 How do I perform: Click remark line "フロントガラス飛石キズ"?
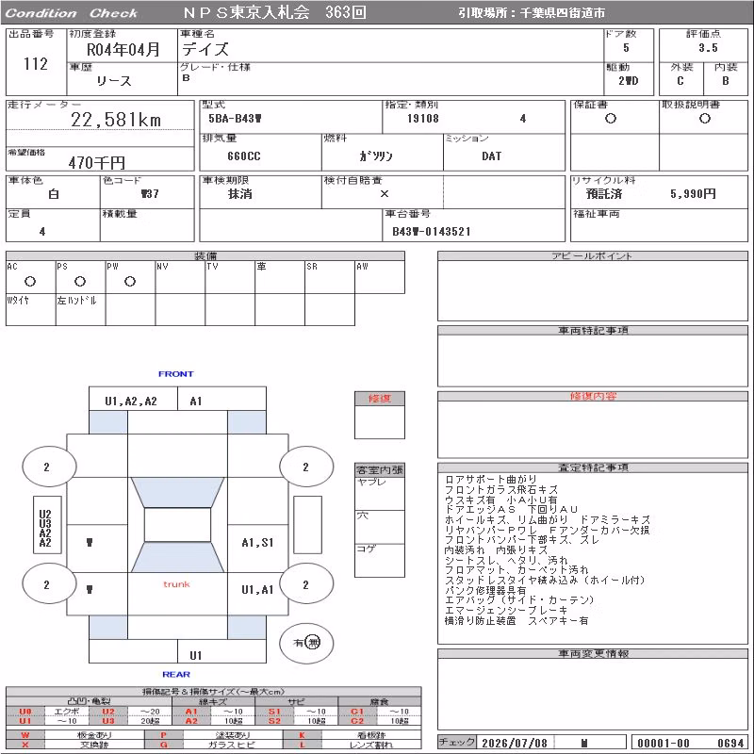pos(501,489)
